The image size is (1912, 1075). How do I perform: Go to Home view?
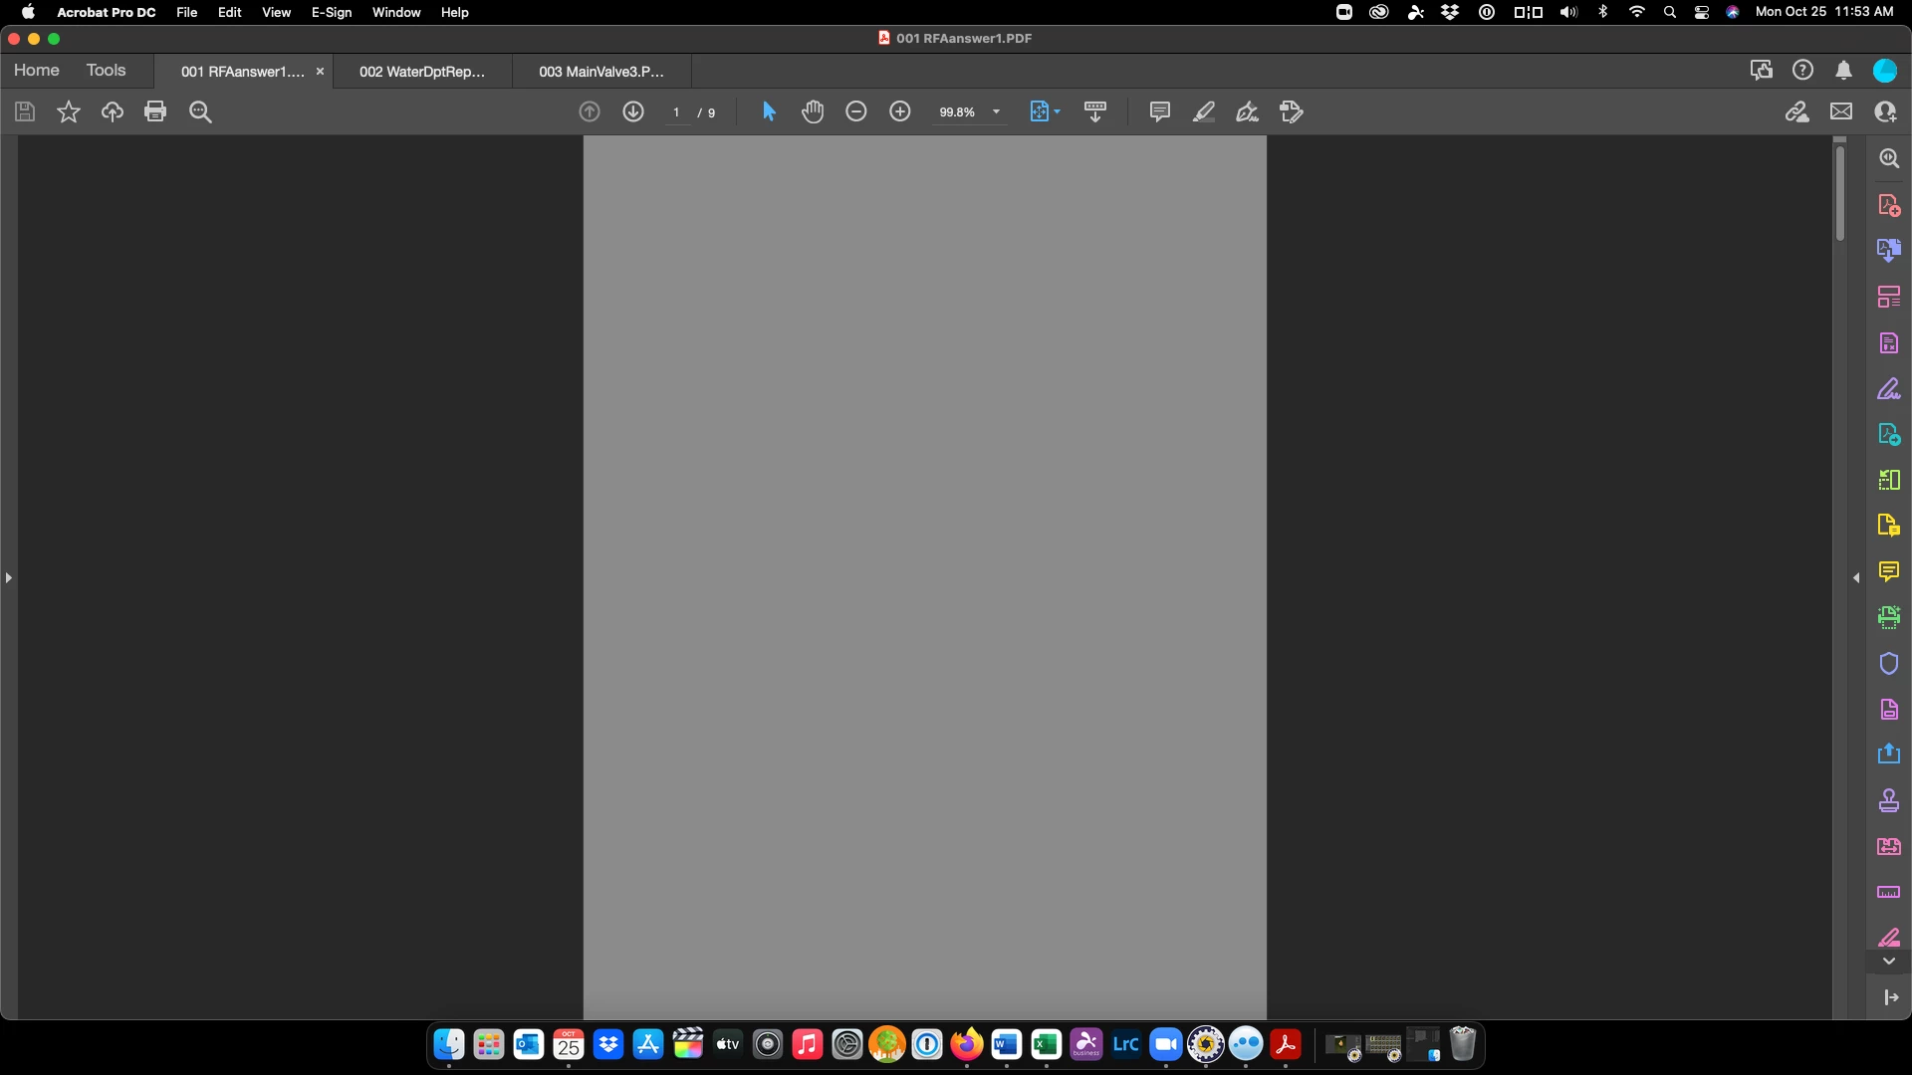(37, 70)
